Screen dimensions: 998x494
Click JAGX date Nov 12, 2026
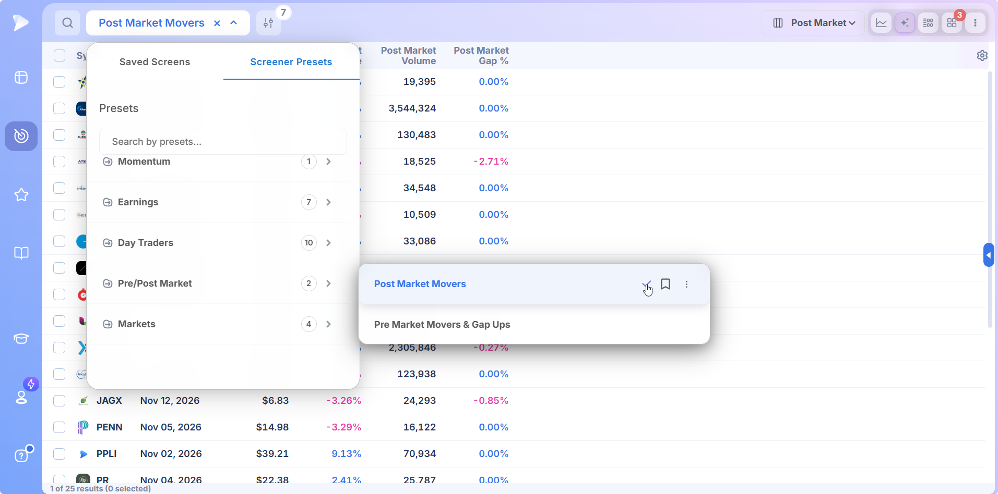pos(170,401)
